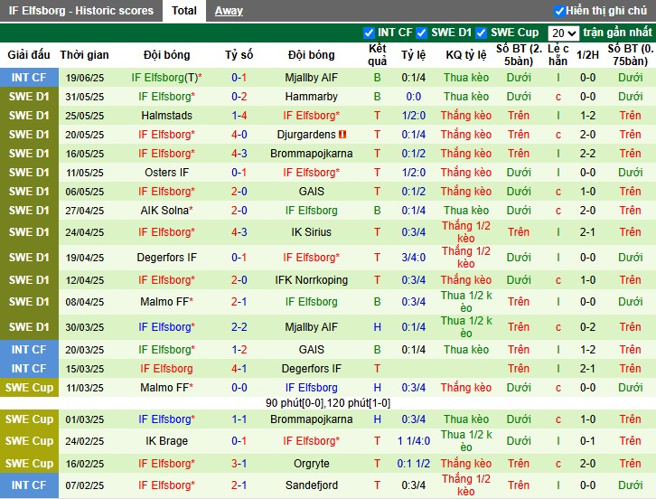656x499 pixels.
Task: Open the AIK Solna team link
Action: pos(164,210)
